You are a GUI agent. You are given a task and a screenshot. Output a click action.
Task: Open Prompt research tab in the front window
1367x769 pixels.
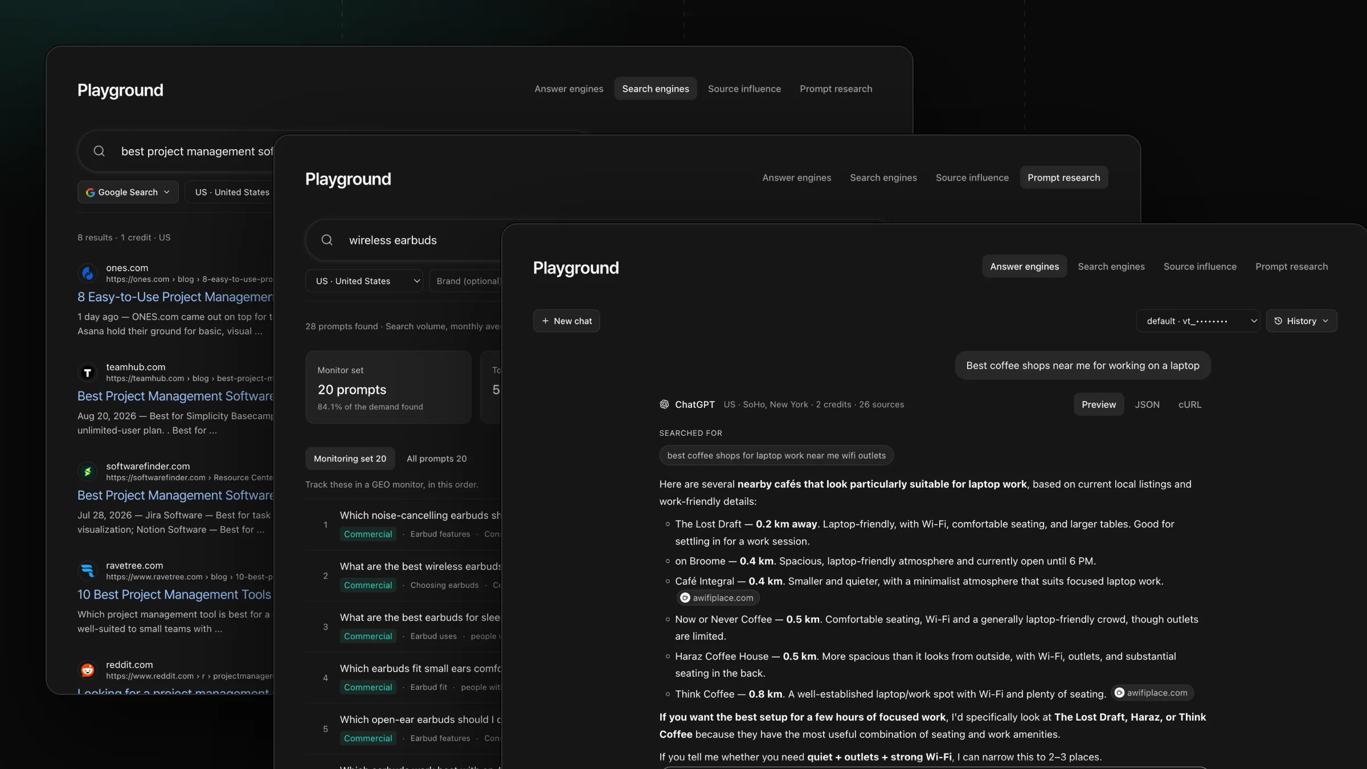tap(1291, 266)
